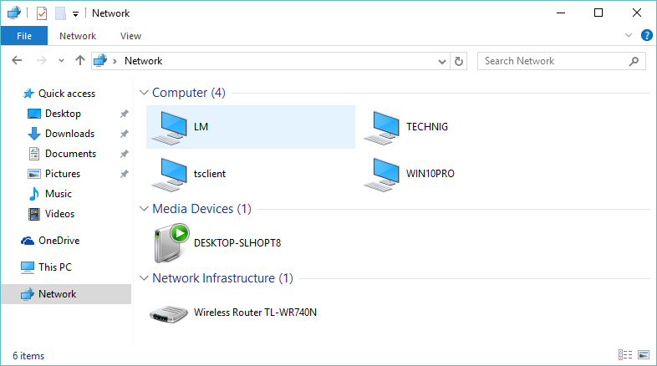Select the tsclient computer icon
657x366 pixels.
[x=170, y=174]
